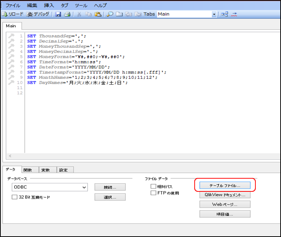Copy selection using the copy icon

(88, 14)
